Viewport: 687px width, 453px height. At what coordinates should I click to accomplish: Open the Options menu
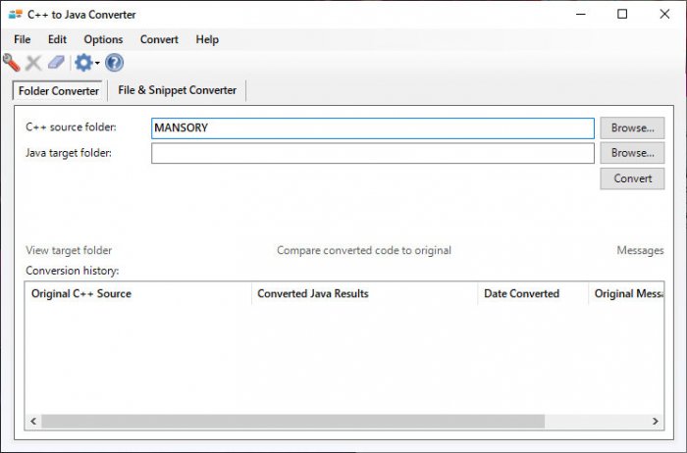[x=103, y=39]
